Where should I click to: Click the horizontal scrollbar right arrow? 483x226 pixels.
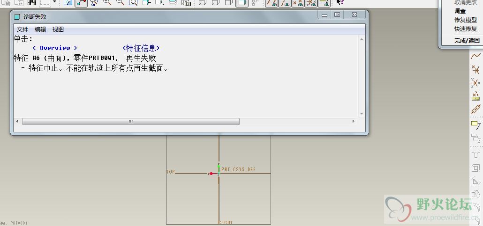tap(353, 122)
